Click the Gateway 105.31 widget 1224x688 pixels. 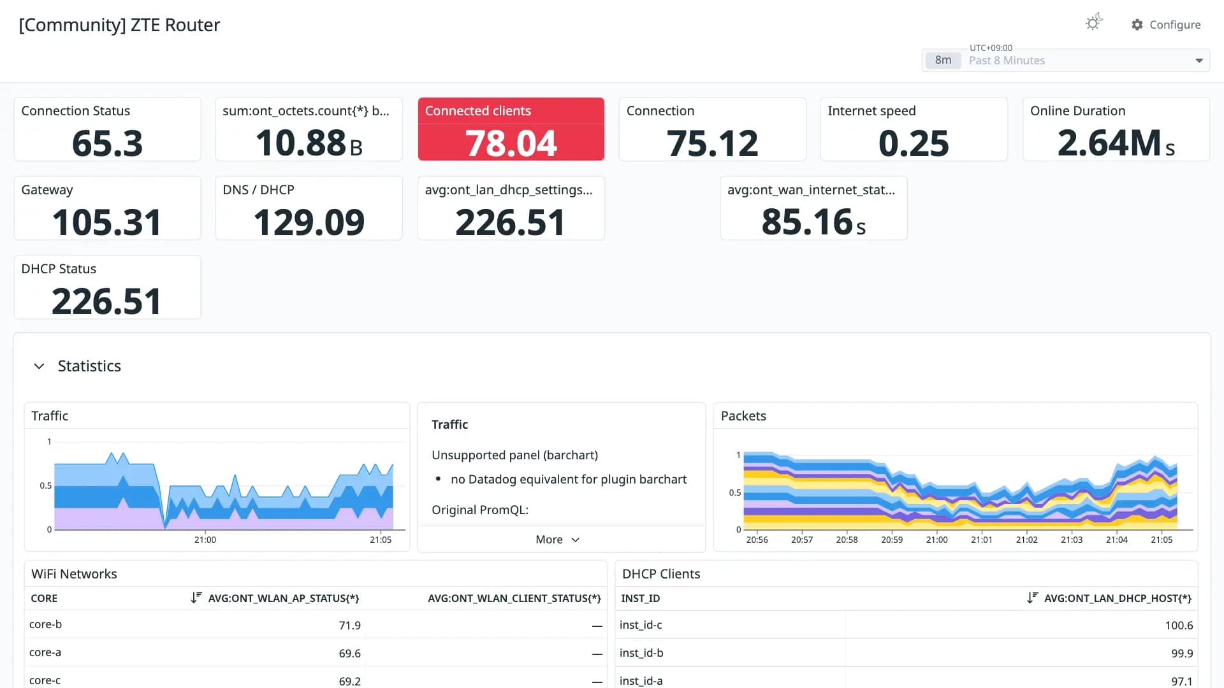(x=107, y=208)
